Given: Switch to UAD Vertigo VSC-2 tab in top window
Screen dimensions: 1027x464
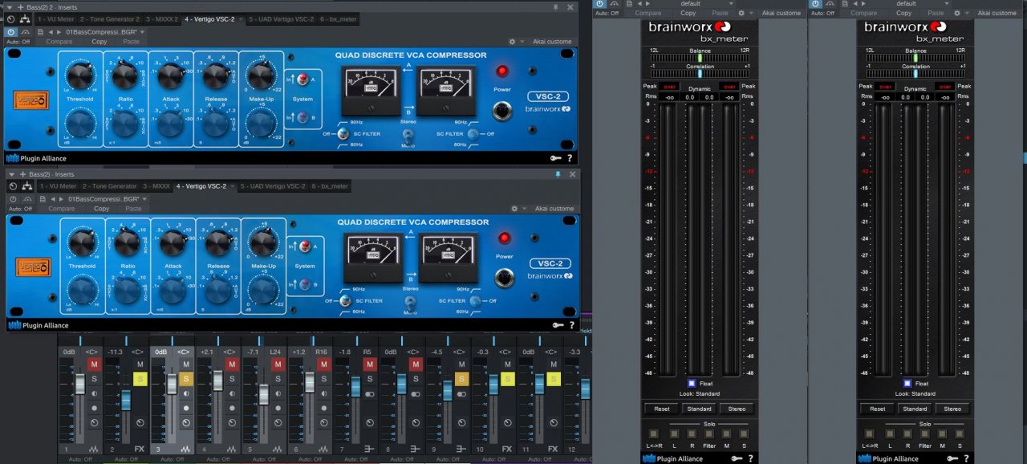Looking at the screenshot, I should point(281,18).
